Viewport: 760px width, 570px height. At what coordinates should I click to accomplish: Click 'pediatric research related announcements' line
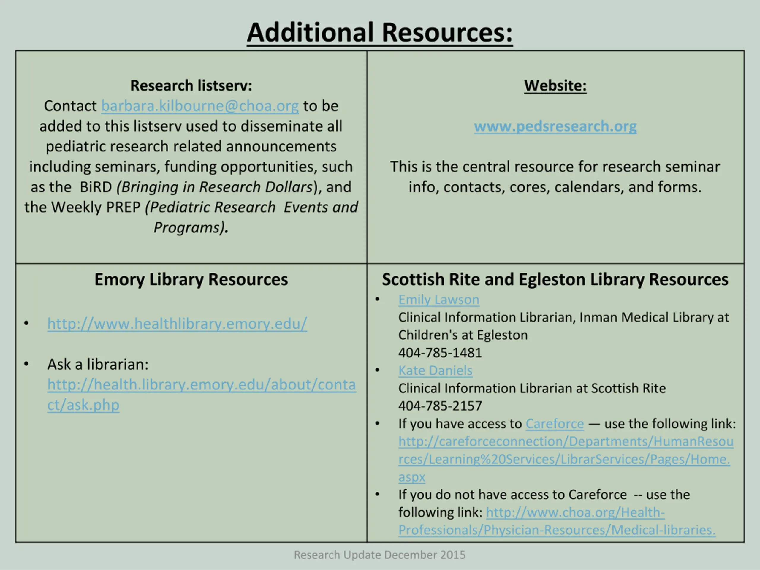click(191, 146)
